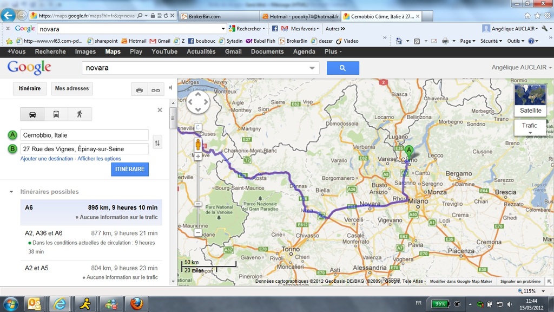Screen dimensions: 554x312
Task: Click the link share icon
Action: pyautogui.click(x=155, y=90)
